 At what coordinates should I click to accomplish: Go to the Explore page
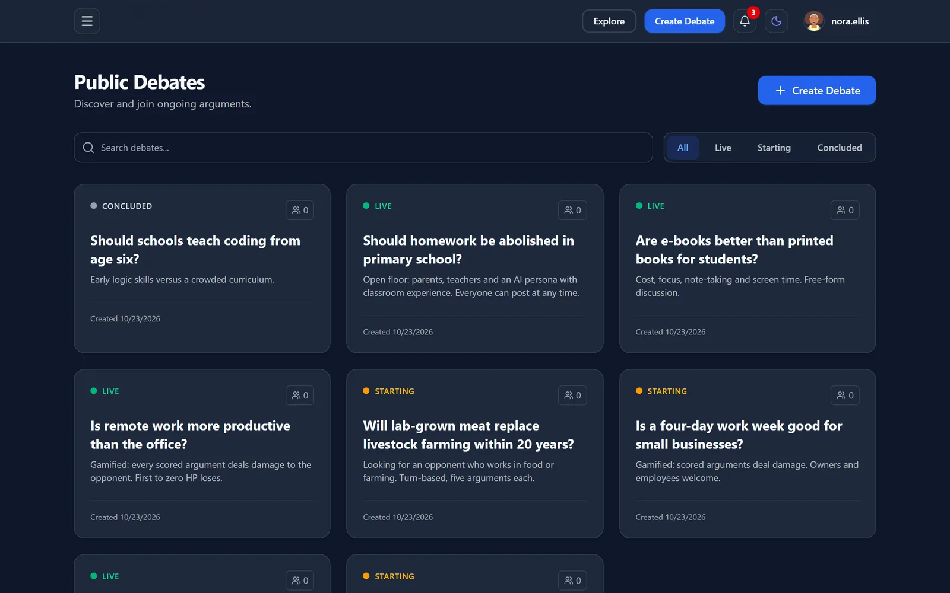[609, 21]
